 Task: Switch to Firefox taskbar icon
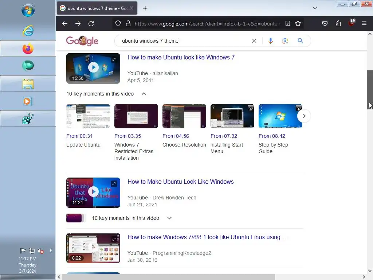(x=28, y=48)
